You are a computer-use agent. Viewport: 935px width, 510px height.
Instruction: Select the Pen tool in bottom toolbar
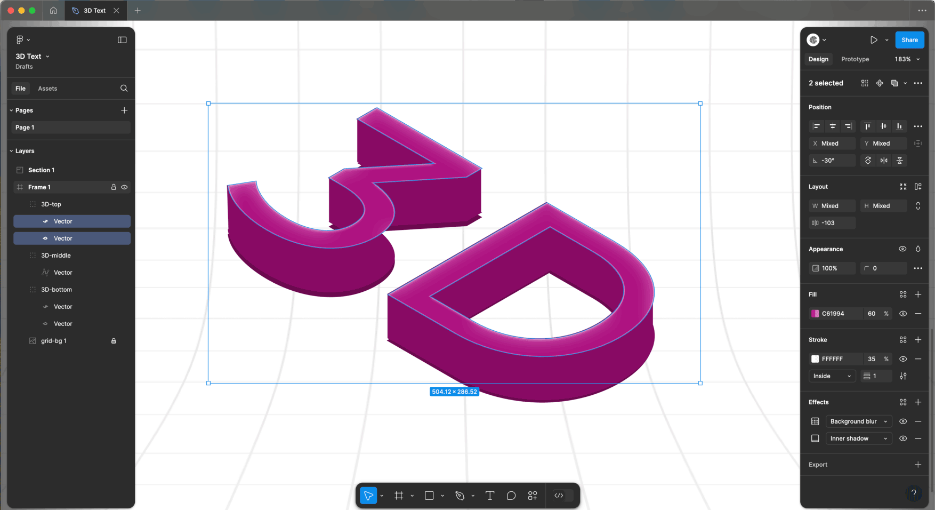click(x=460, y=496)
